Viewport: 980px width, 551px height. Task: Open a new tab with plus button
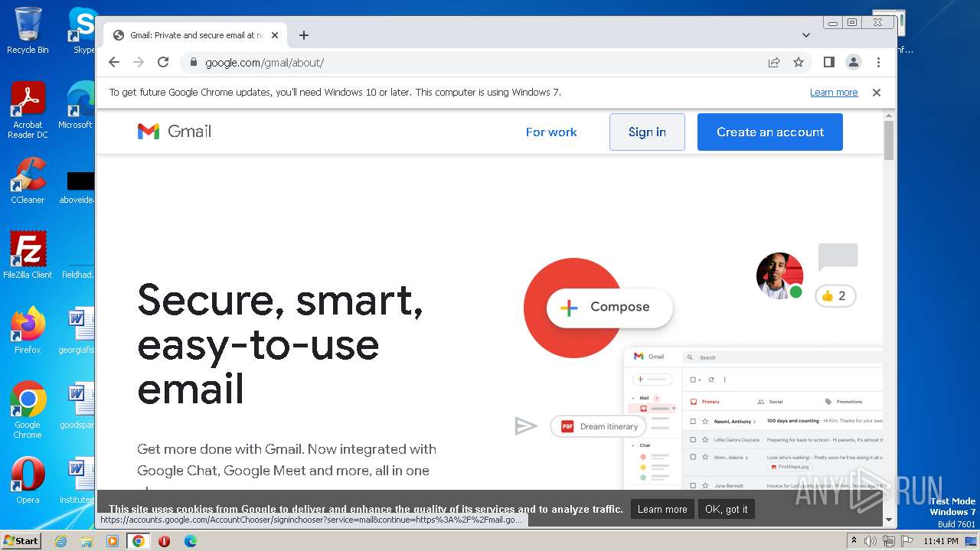point(304,35)
